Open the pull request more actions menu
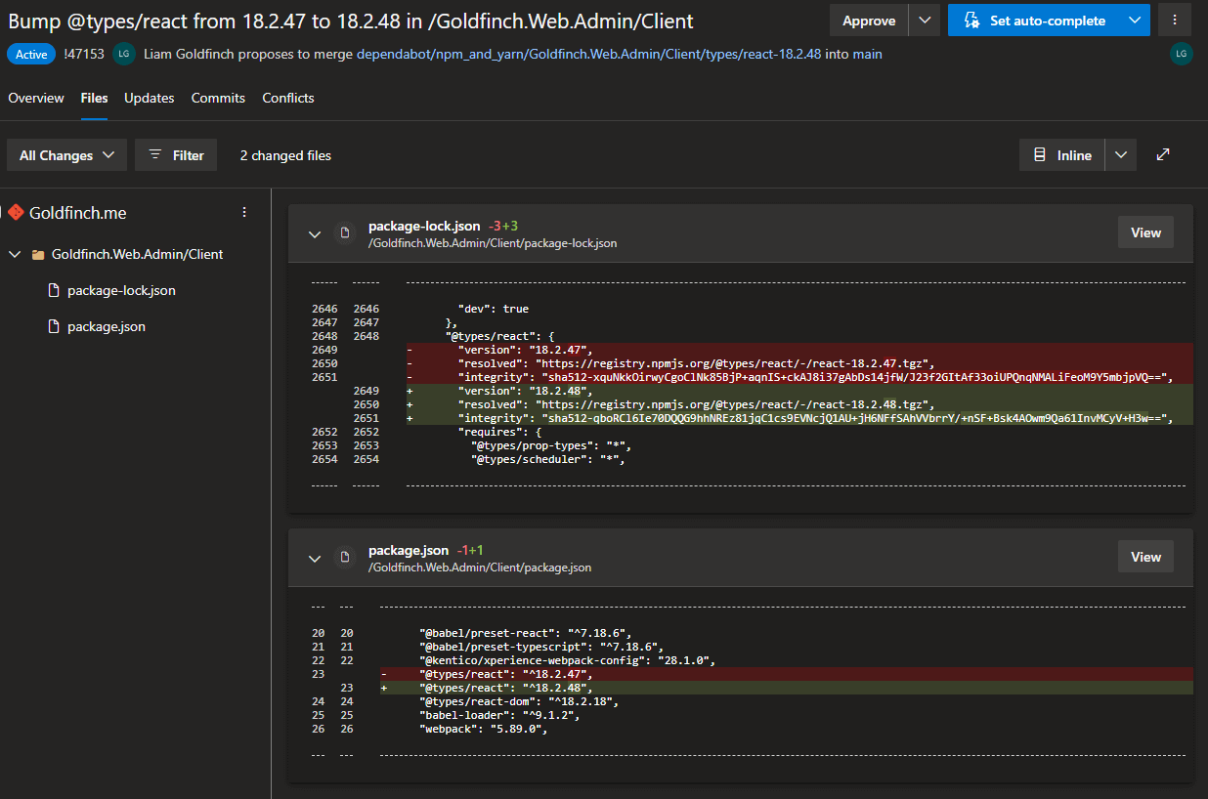Screen dimensions: 1208x799 tap(1174, 21)
